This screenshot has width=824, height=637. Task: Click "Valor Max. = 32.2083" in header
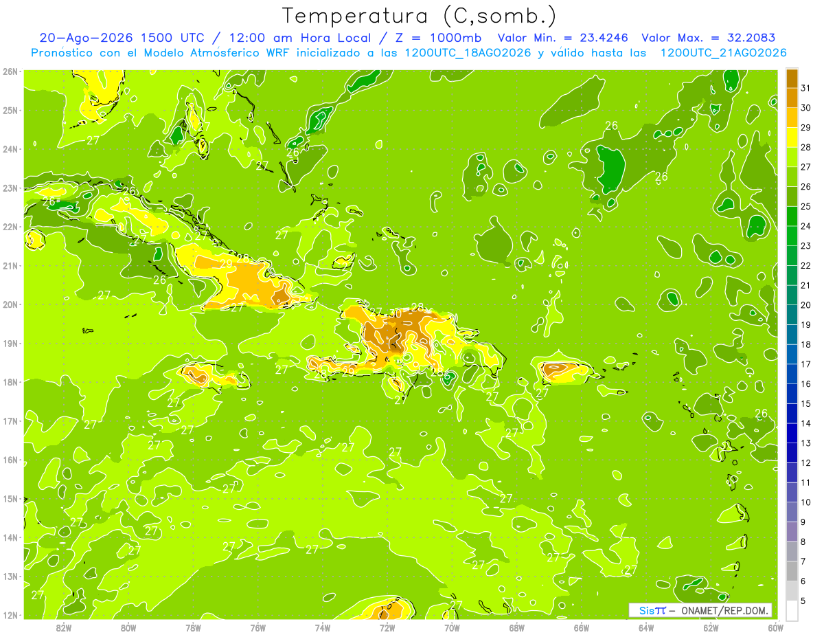point(709,38)
